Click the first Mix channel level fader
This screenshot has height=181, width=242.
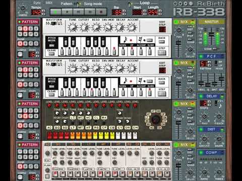point(178,43)
